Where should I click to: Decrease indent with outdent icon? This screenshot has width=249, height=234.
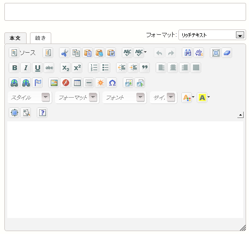(121, 68)
